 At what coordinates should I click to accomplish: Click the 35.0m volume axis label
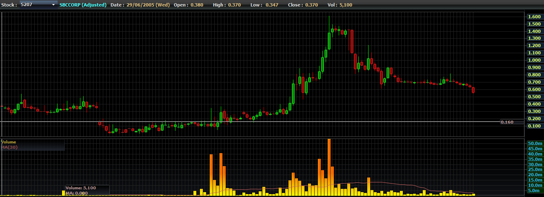tap(535, 159)
